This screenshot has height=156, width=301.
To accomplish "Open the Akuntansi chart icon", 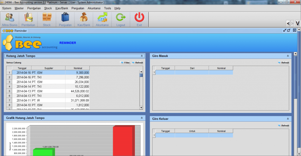I will pyautogui.click(x=102, y=19).
